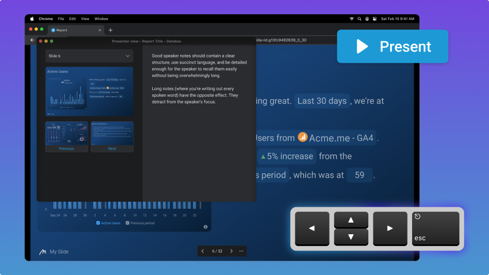This screenshot has width=489, height=275.
Task: Click the Next link label
Action: point(112,149)
